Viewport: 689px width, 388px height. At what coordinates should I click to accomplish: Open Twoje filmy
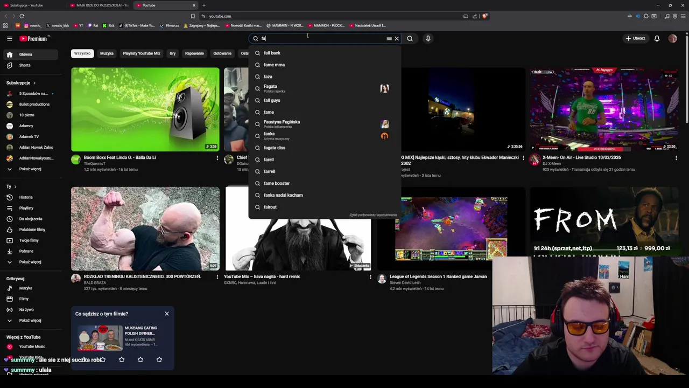pos(32,240)
